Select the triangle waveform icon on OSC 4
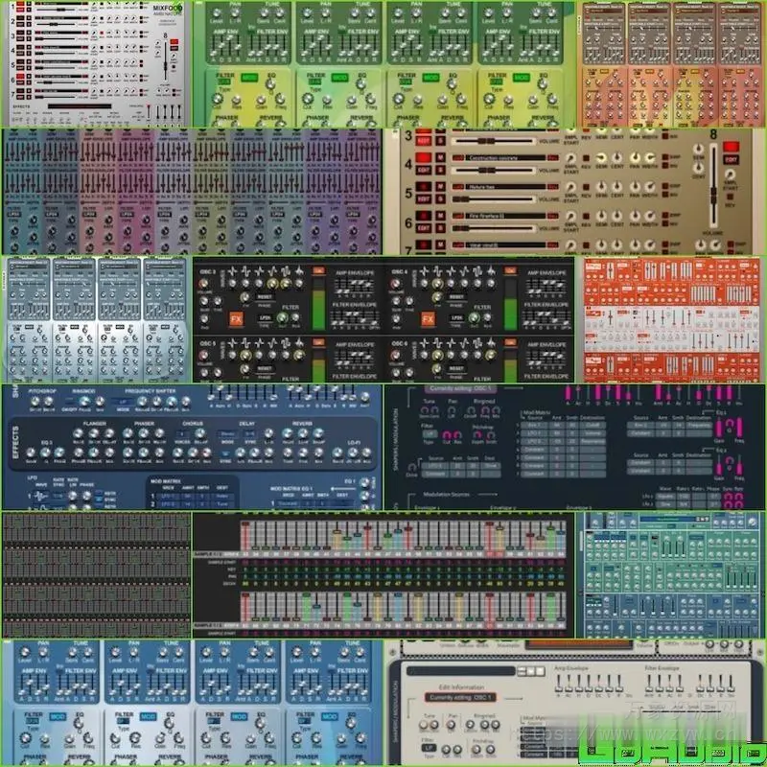The height and width of the screenshot is (767, 767). (x=451, y=271)
